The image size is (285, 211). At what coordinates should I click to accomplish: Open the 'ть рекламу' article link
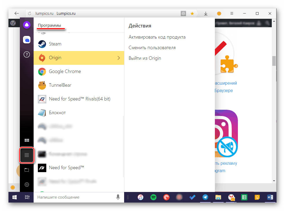pyautogui.click(x=226, y=163)
